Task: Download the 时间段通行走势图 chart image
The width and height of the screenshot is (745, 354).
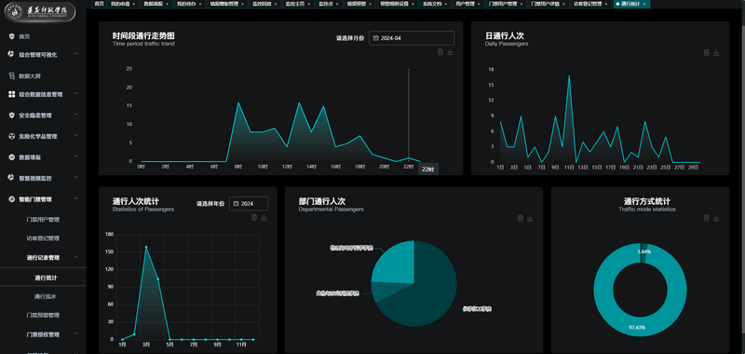Action: tap(450, 52)
